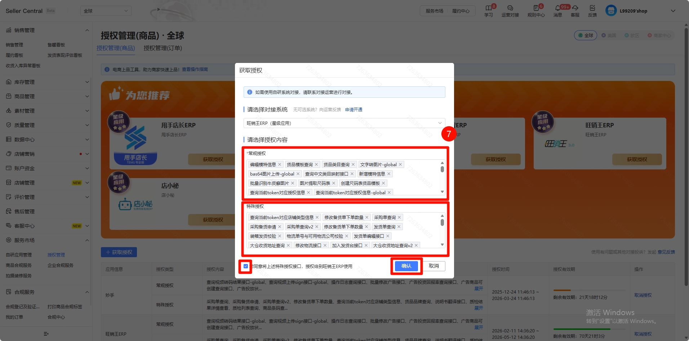Open the 全球 site selector dropdown
689x341 pixels.
point(106,11)
